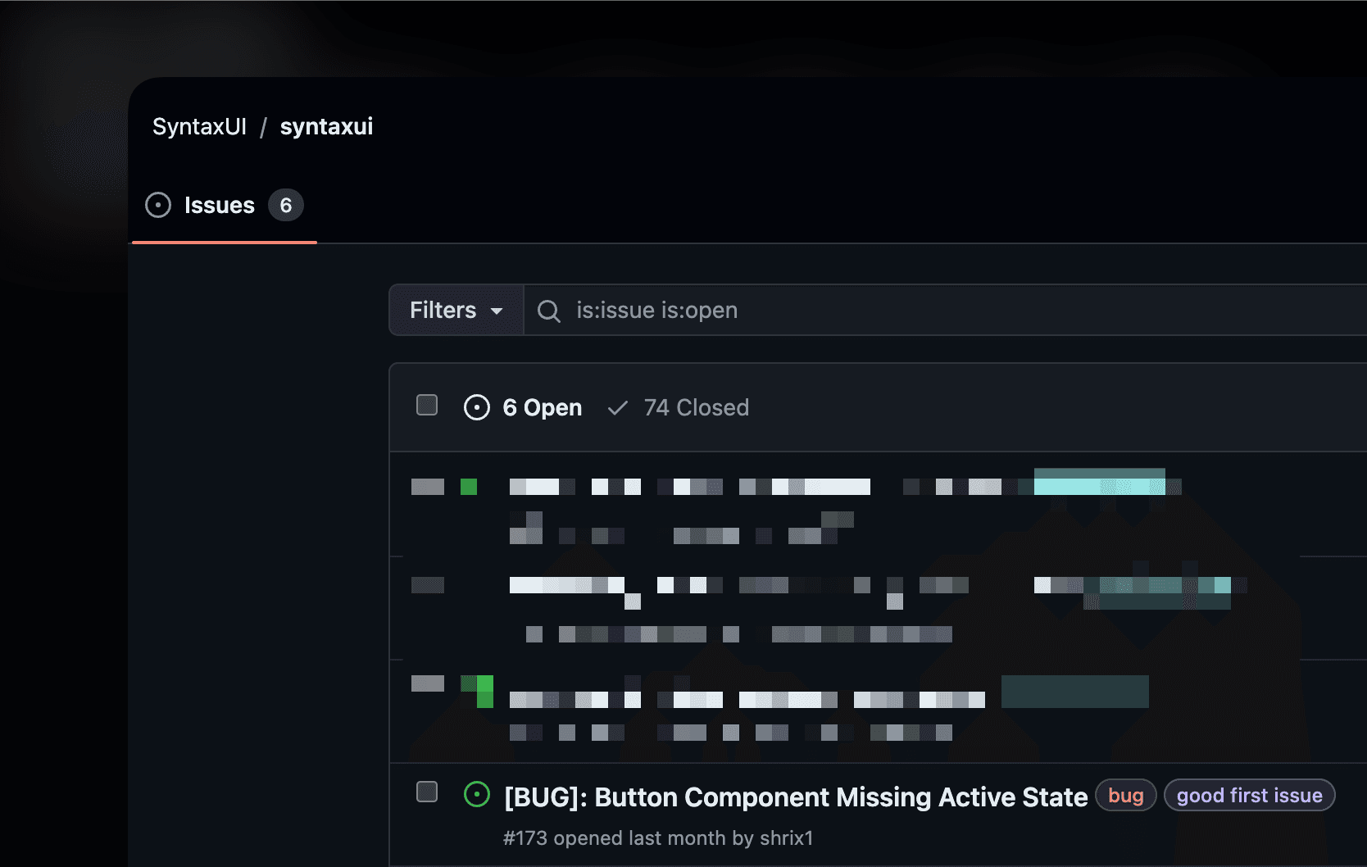Open issue Button Component Missing Active State
The image size is (1367, 867).
(x=796, y=797)
